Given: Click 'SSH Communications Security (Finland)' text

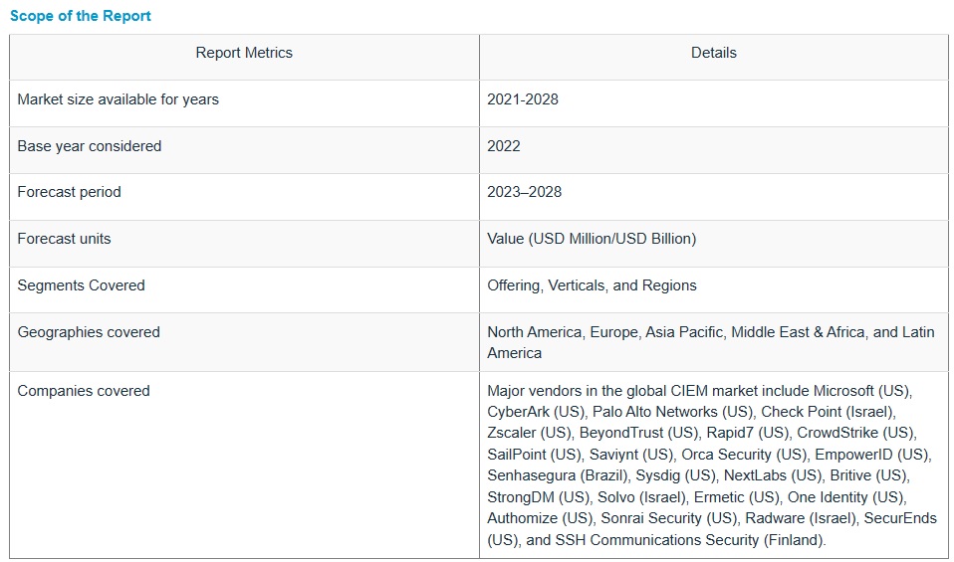Looking at the screenshot, I should pyautogui.click(x=687, y=540).
